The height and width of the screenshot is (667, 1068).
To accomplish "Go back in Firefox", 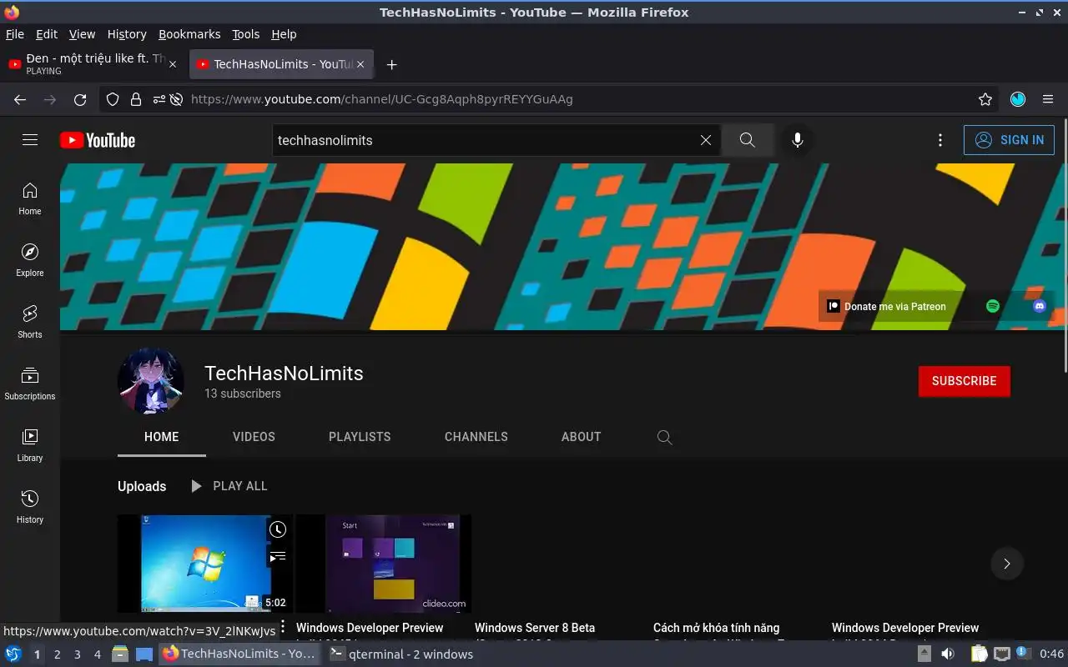I will point(20,99).
